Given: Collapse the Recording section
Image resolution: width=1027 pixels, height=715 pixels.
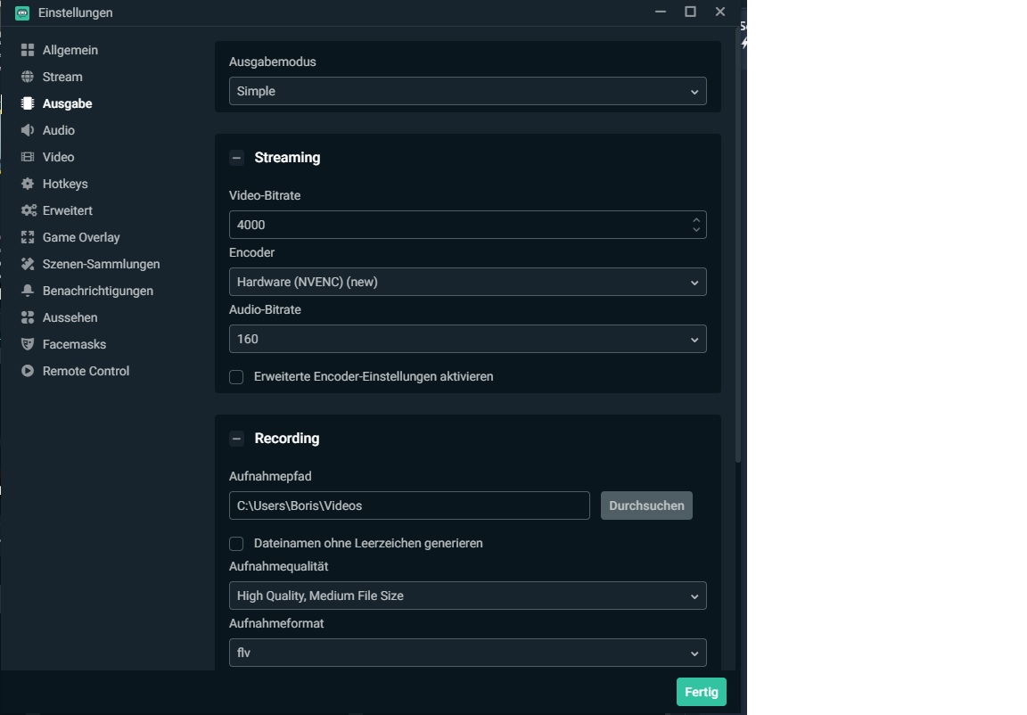Looking at the screenshot, I should coord(236,439).
